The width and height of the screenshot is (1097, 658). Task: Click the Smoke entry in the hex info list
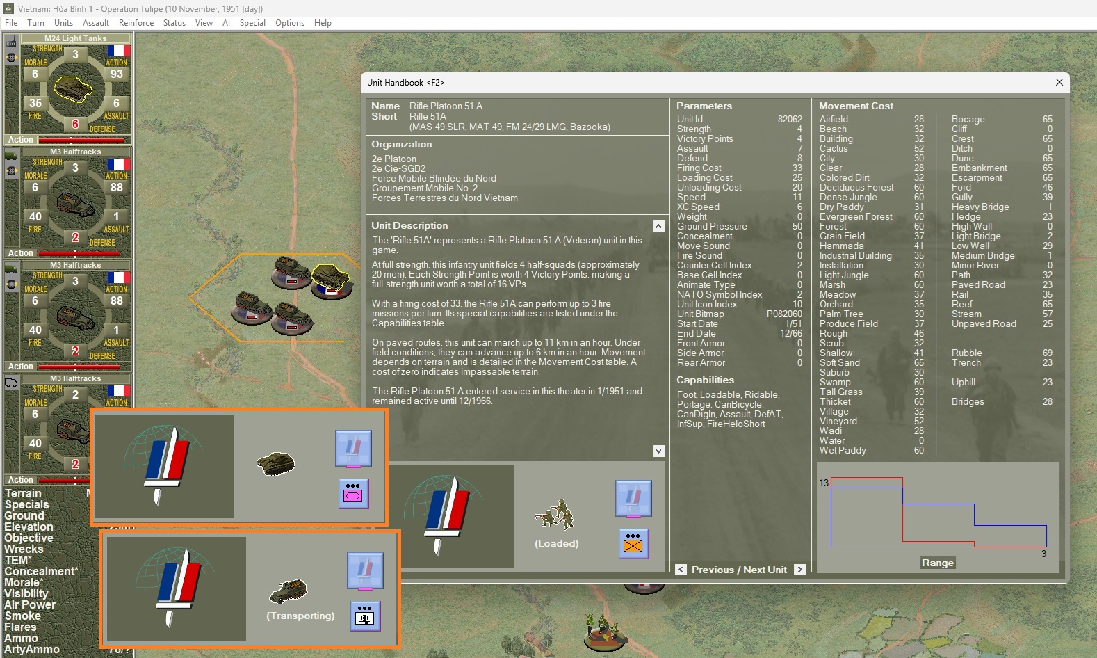tap(22, 616)
